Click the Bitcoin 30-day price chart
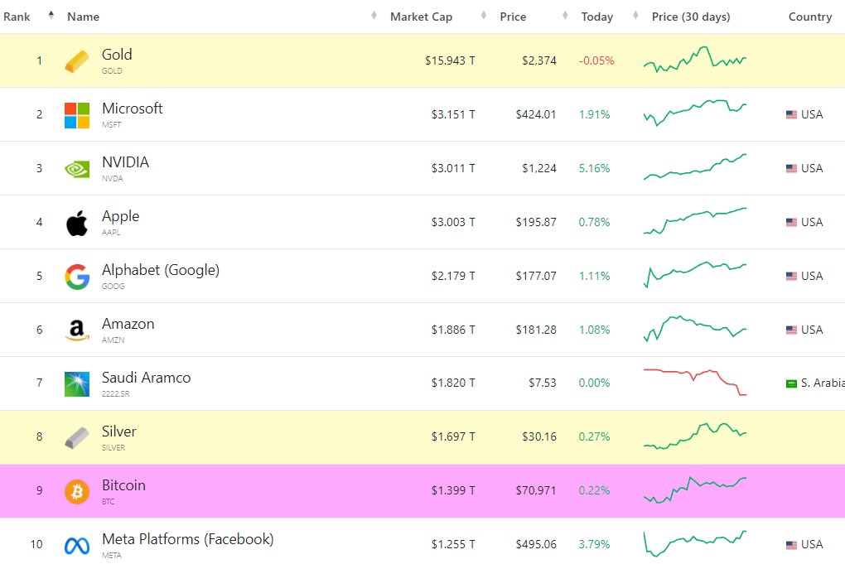This screenshot has width=845, height=564. coord(695,489)
